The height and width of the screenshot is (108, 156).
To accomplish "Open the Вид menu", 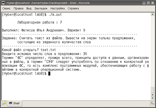I will pyautogui.click(x=29, y=8).
